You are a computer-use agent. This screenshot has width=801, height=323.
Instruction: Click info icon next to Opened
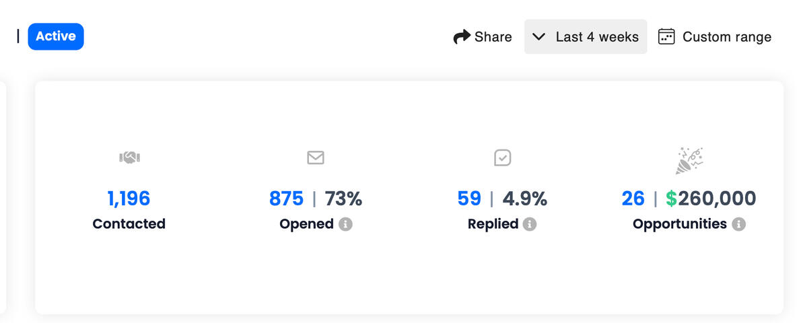click(345, 224)
